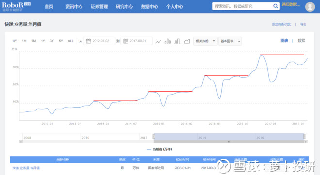Screen dimensions: 320x175
Task: Switch to step line chart type
Action: (177, 41)
